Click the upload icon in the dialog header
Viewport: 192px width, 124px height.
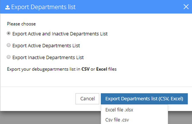tap(7, 7)
